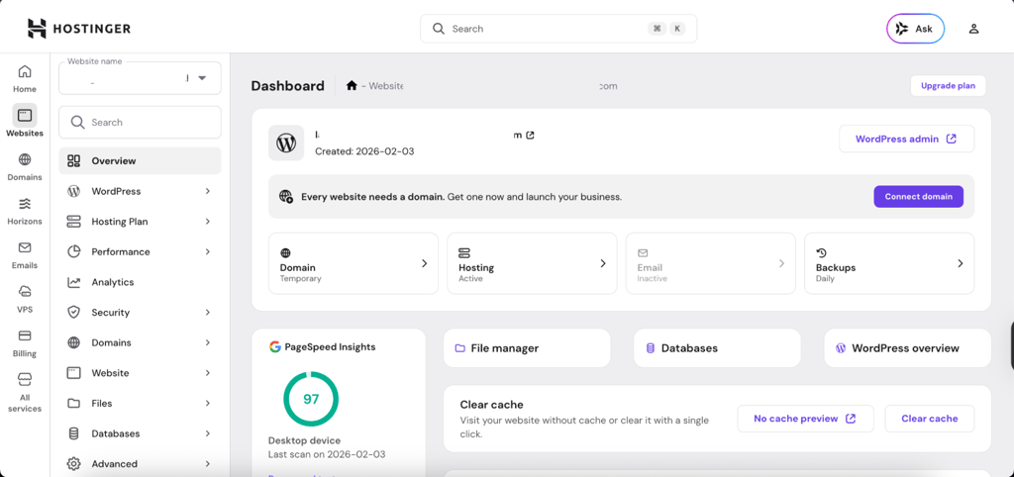The width and height of the screenshot is (1014, 477).
Task: Click the sidebar Search field
Action: (140, 122)
